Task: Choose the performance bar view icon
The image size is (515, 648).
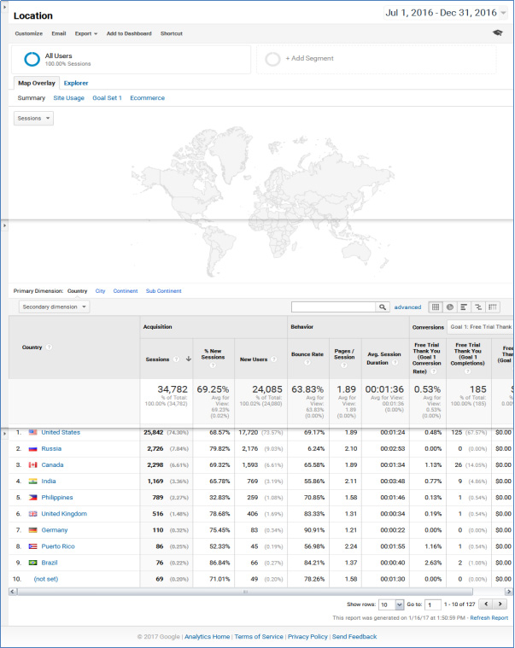Action: (x=464, y=307)
